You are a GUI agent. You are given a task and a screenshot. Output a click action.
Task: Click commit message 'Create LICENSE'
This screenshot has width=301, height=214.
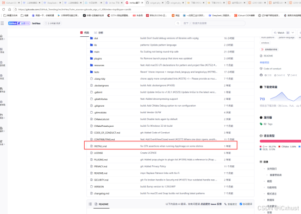tap(148, 153)
